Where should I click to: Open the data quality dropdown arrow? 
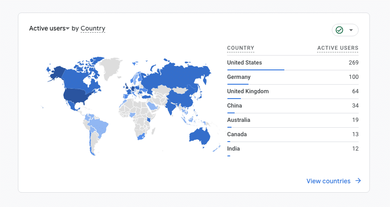click(351, 30)
